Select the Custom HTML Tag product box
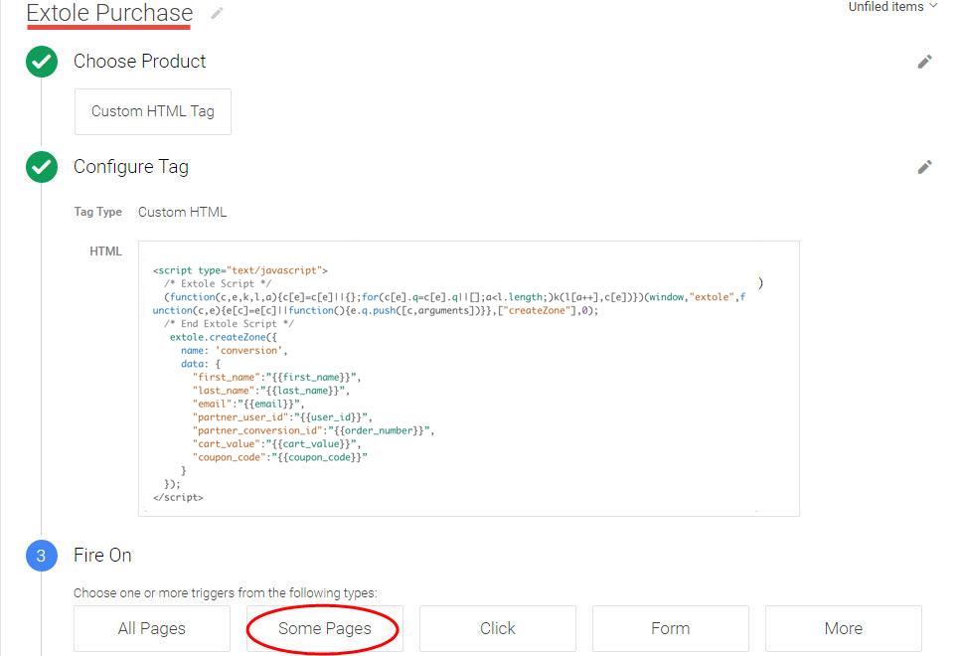Viewport: 964px width, 656px height. click(x=153, y=111)
